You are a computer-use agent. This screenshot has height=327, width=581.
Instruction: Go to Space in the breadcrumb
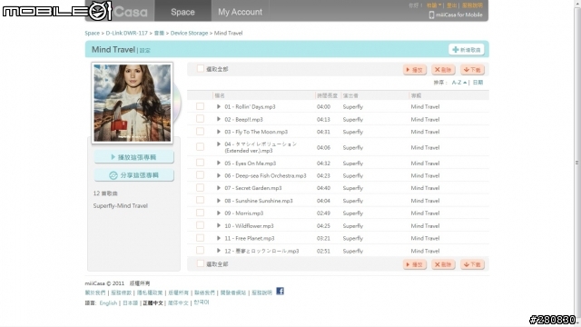tap(92, 33)
